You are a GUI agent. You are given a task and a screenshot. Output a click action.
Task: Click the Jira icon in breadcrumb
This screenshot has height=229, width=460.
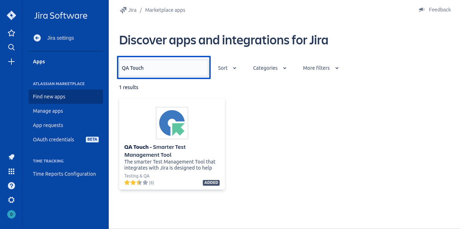point(123,10)
